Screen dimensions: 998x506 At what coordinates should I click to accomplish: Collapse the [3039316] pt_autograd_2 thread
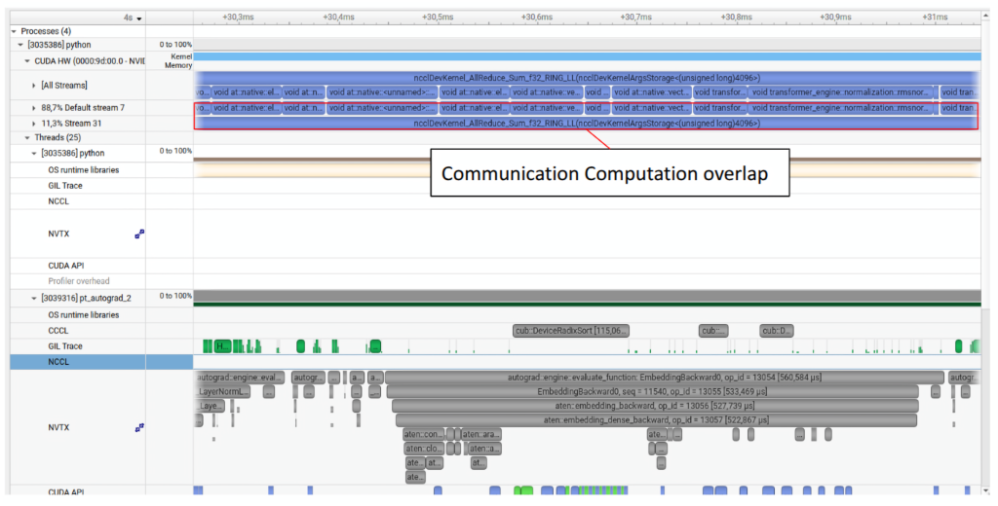(36, 298)
